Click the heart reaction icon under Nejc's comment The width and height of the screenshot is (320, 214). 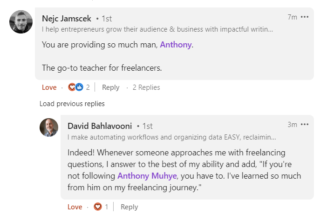click(72, 87)
